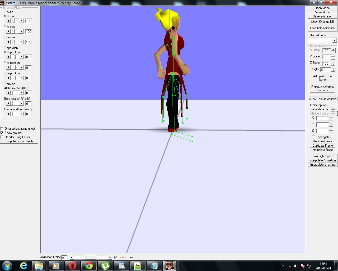The height and width of the screenshot is (271, 338).
Task: Click Compute ground height button
Action: [19, 141]
